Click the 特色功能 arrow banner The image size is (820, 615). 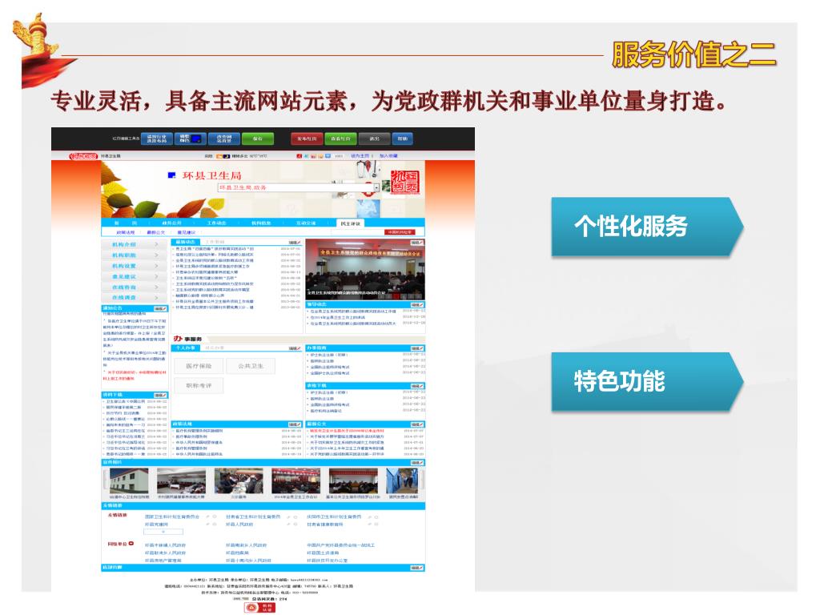pyautogui.click(x=647, y=381)
